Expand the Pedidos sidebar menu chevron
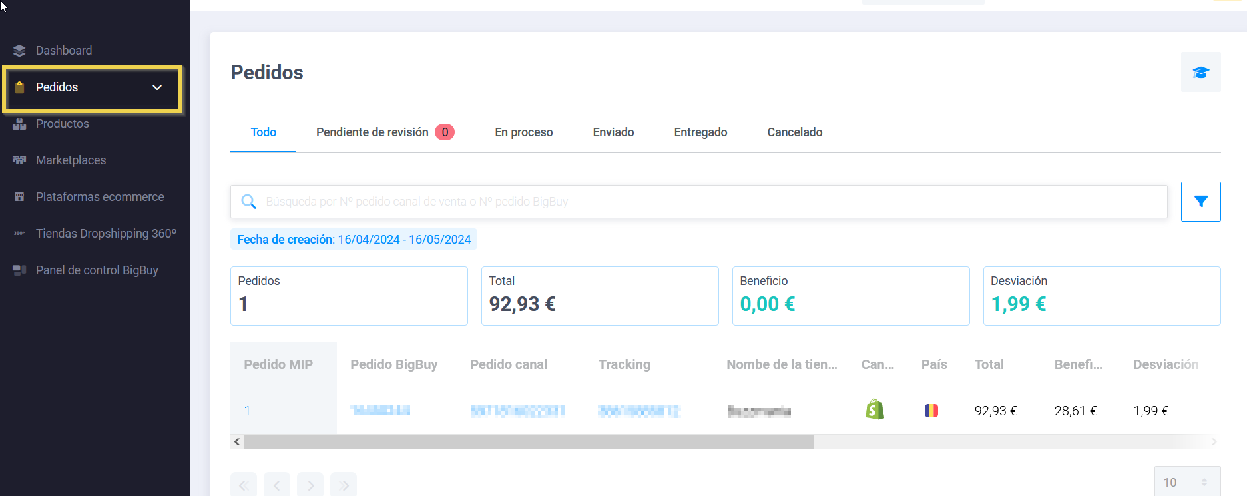1247x496 pixels. point(157,87)
